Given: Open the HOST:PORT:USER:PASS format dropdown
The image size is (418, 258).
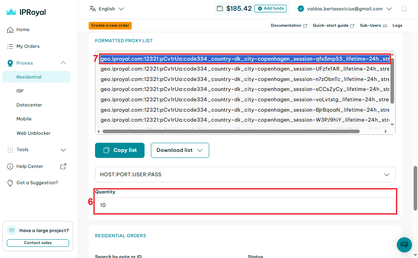Looking at the screenshot, I should (x=245, y=175).
